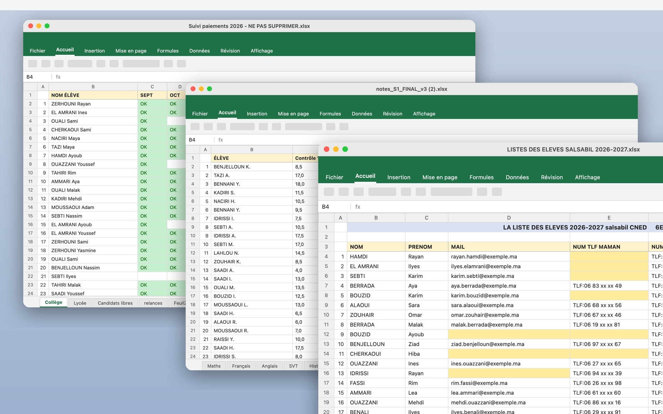The width and height of the screenshot is (663, 414).
Task: Select cell ZERHOUNI Rayan
Action: [93, 104]
